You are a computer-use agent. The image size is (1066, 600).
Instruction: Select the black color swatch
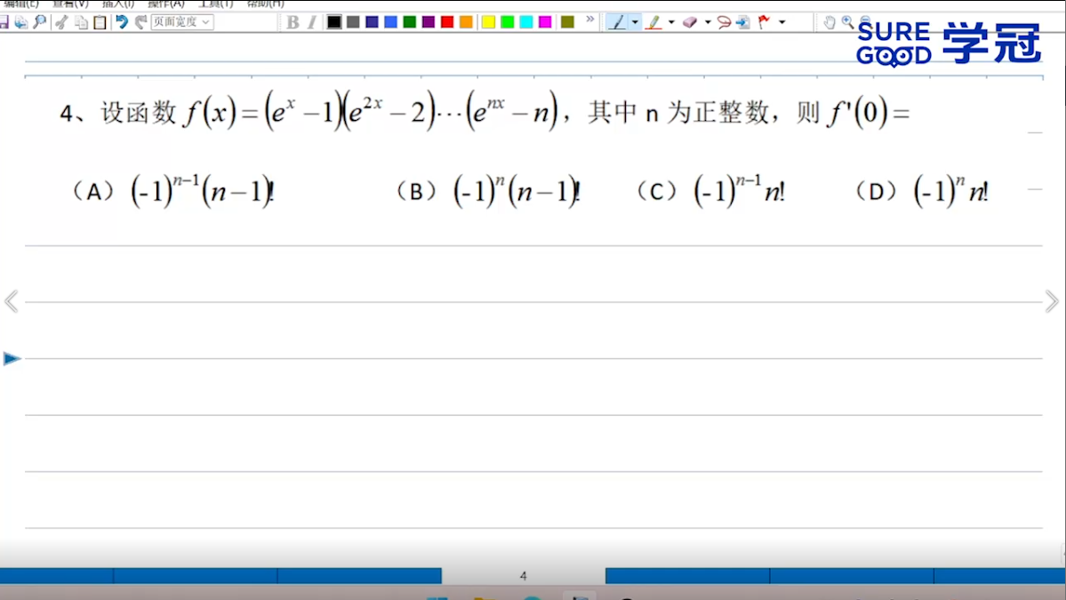tap(333, 22)
